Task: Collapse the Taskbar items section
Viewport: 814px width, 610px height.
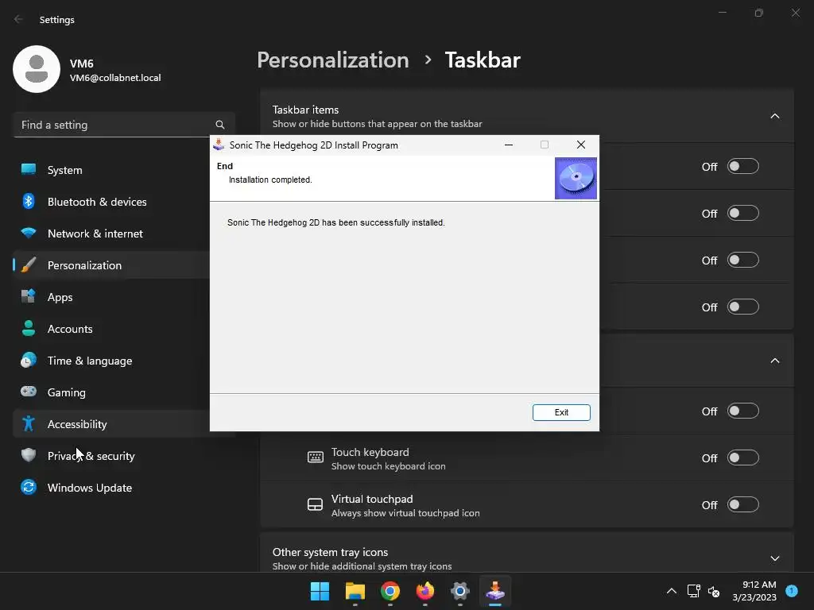Action: click(774, 116)
